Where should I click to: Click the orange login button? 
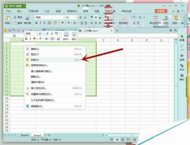(161, 11)
